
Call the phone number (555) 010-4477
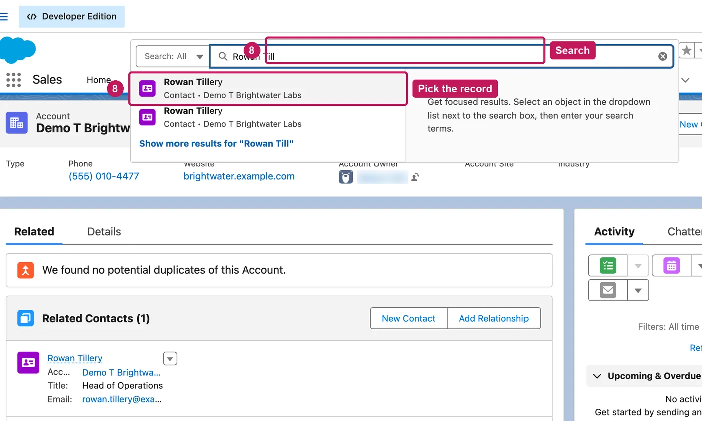click(104, 176)
